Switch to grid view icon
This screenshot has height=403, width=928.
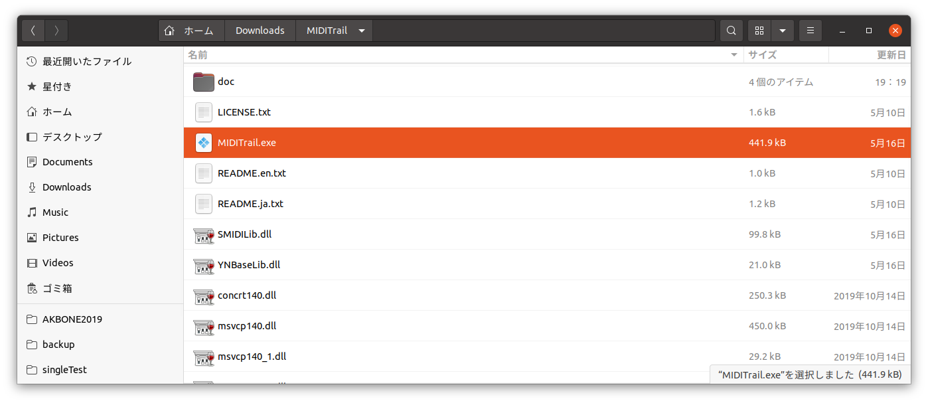click(760, 31)
